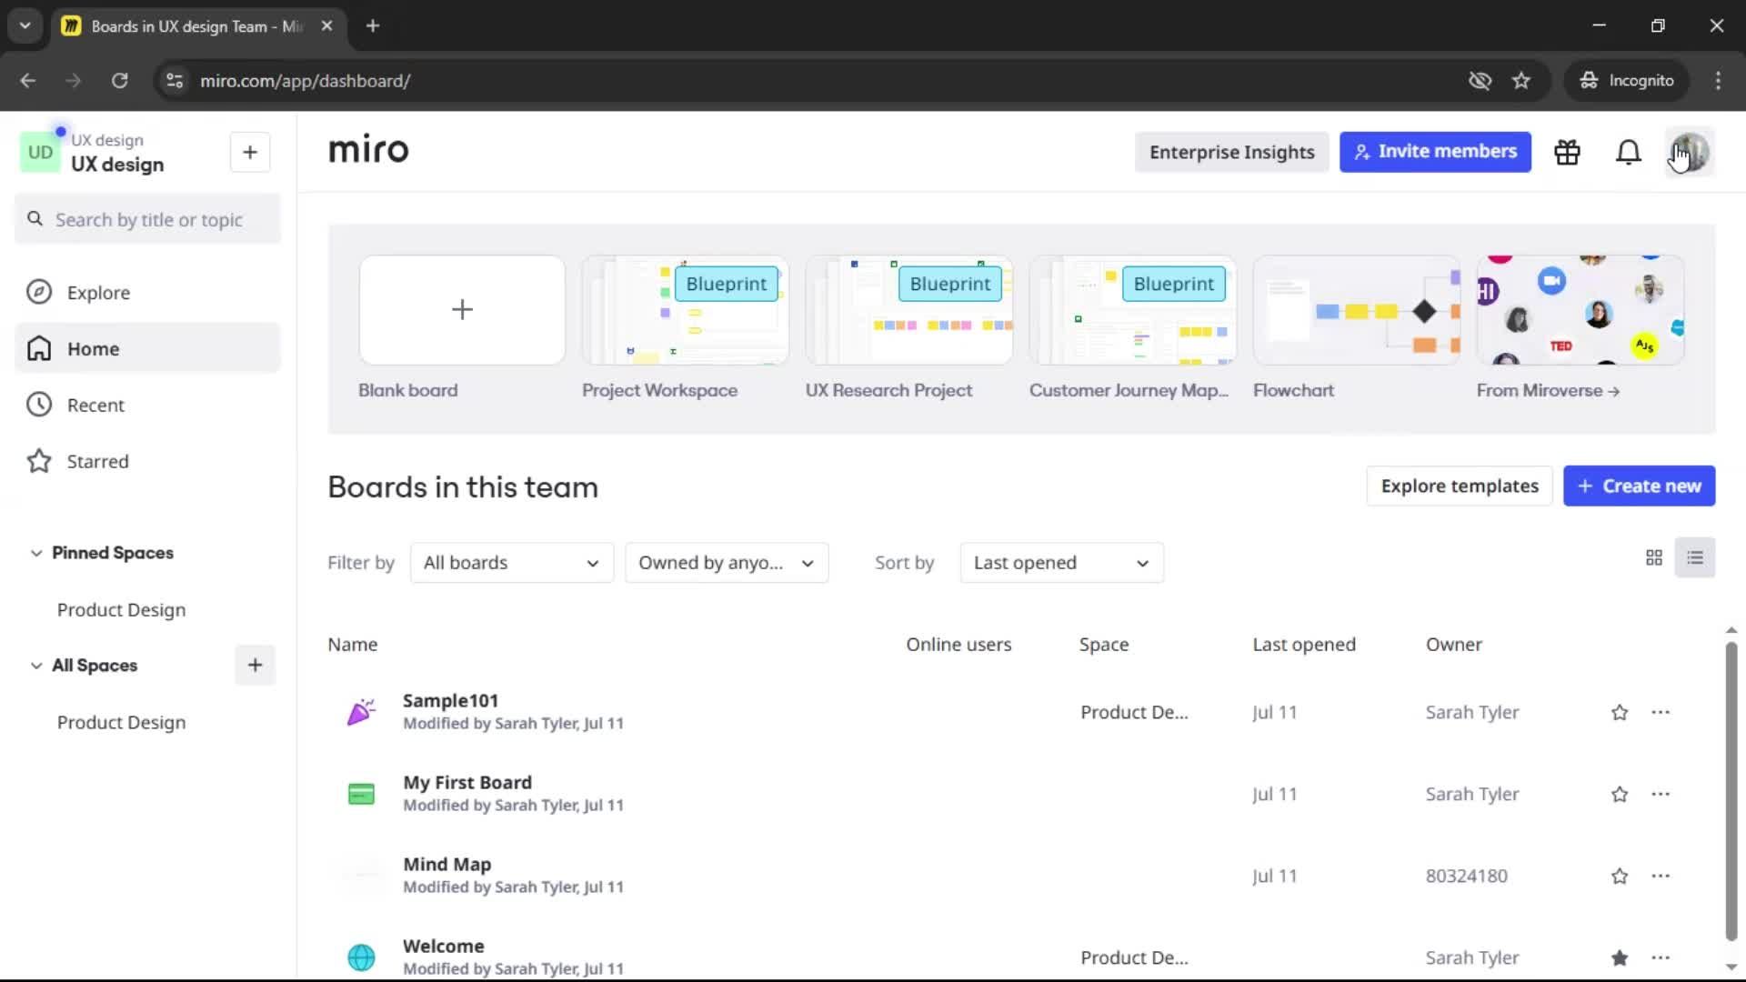Click the third-party cookies blocked eye icon
The width and height of the screenshot is (1746, 982).
click(x=1480, y=81)
